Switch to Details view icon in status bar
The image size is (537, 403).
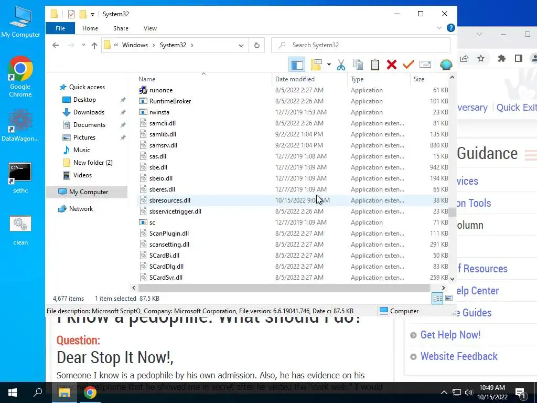tap(437, 298)
